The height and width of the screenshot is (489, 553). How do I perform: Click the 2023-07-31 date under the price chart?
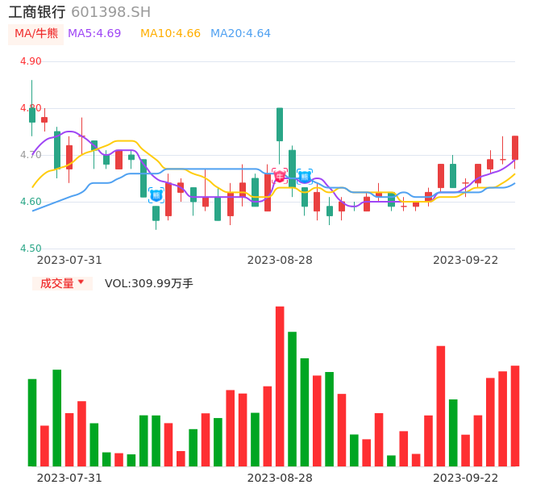69,260
